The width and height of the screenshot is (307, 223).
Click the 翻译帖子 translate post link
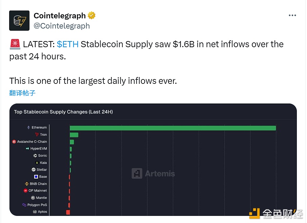22,93
